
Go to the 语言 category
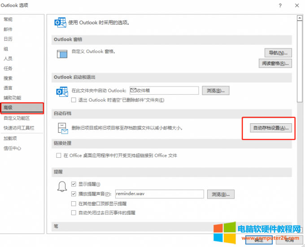tap(22, 88)
